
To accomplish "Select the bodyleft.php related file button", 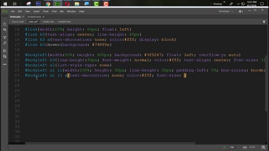I will (64, 22).
